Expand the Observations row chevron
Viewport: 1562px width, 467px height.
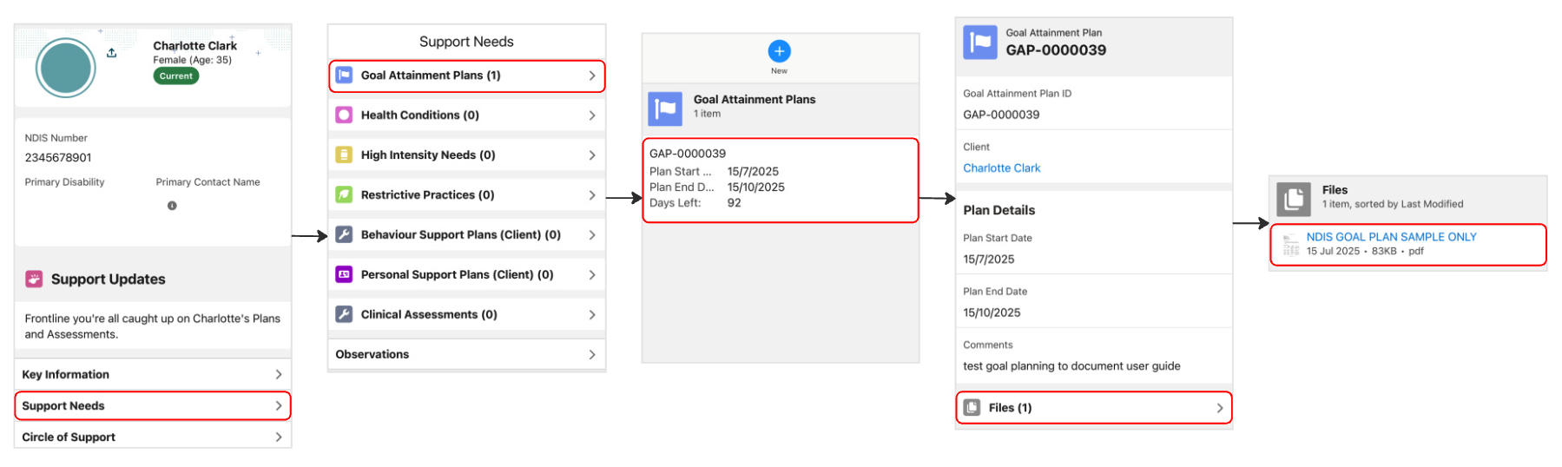click(x=592, y=354)
